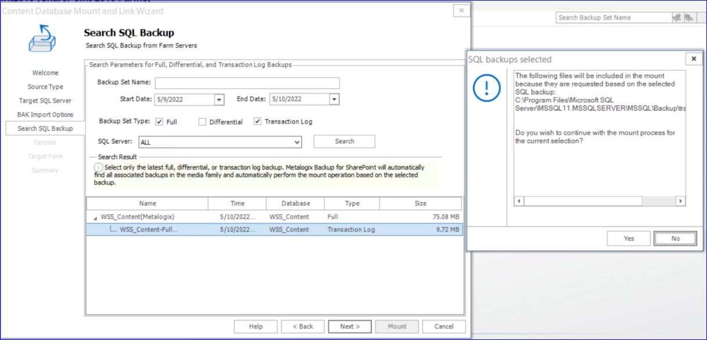Viewport: 707px width, 340px height.
Task: Click the Full type cell in results
Action: (x=332, y=217)
